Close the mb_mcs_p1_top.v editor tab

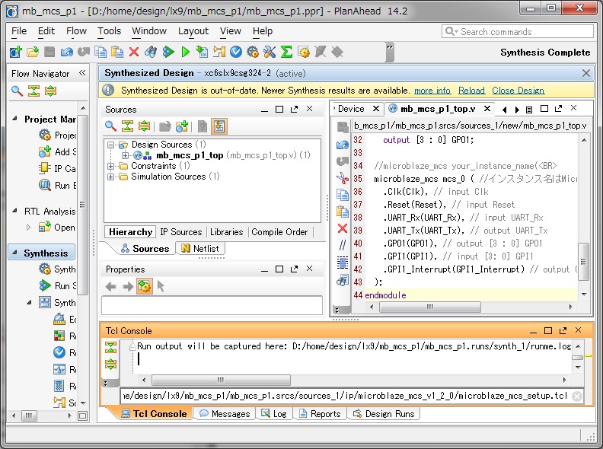pyautogui.click(x=487, y=109)
